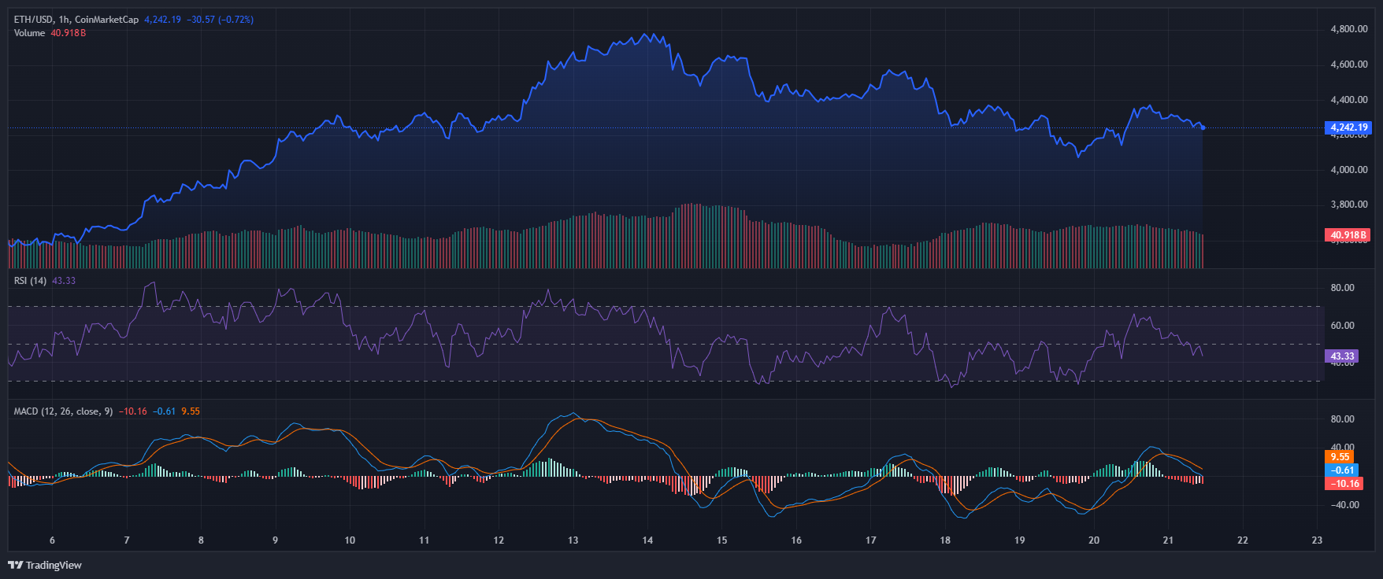Viewport: 1383px width, 579px height.
Task: Click the Volume indicator label
Action: (x=29, y=33)
